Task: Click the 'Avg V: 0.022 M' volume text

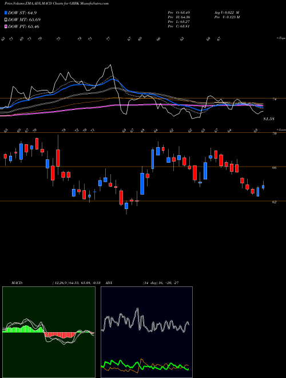Action: pos(227,12)
